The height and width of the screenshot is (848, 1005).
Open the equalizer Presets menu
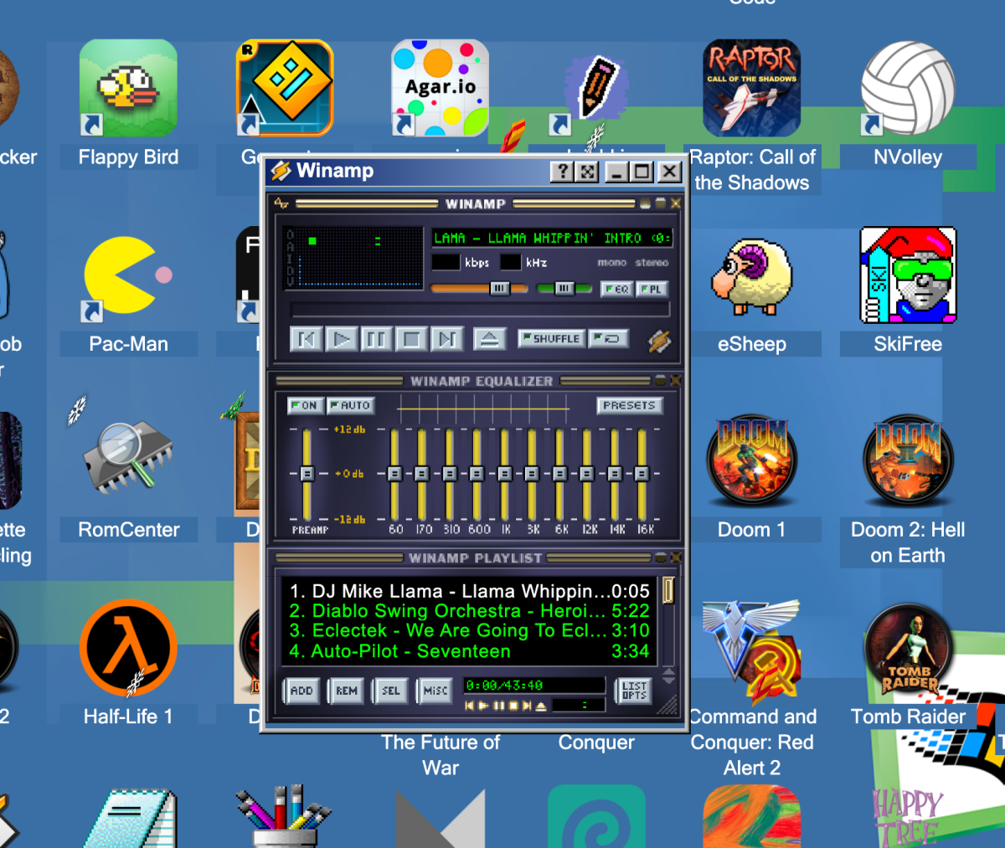[x=629, y=405]
